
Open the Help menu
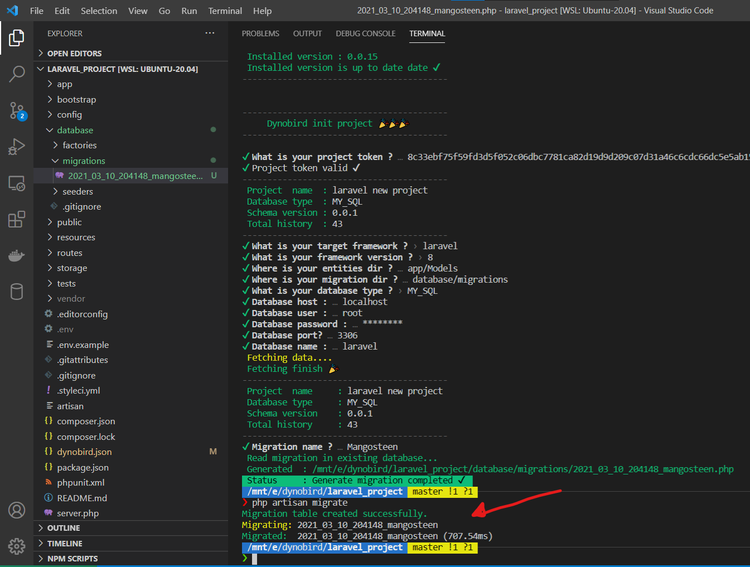coord(262,11)
